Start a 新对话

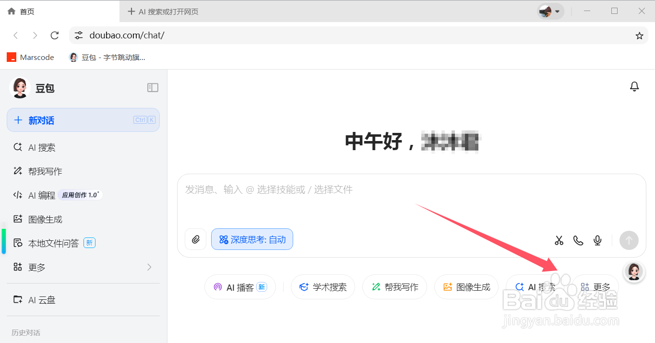point(83,120)
